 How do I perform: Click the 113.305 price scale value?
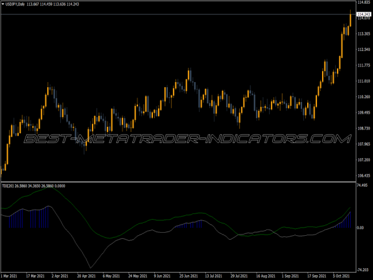point(364,34)
